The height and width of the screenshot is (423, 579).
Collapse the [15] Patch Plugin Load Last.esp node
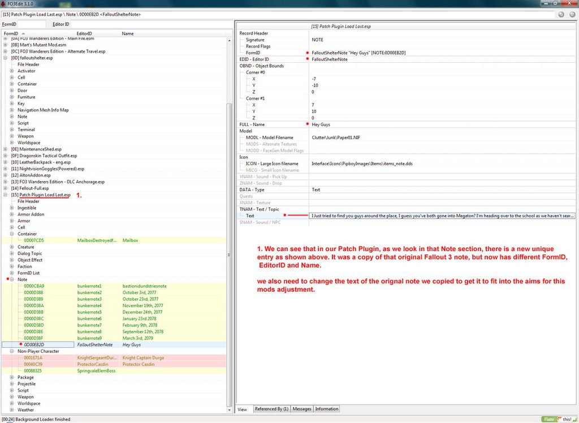5,195
